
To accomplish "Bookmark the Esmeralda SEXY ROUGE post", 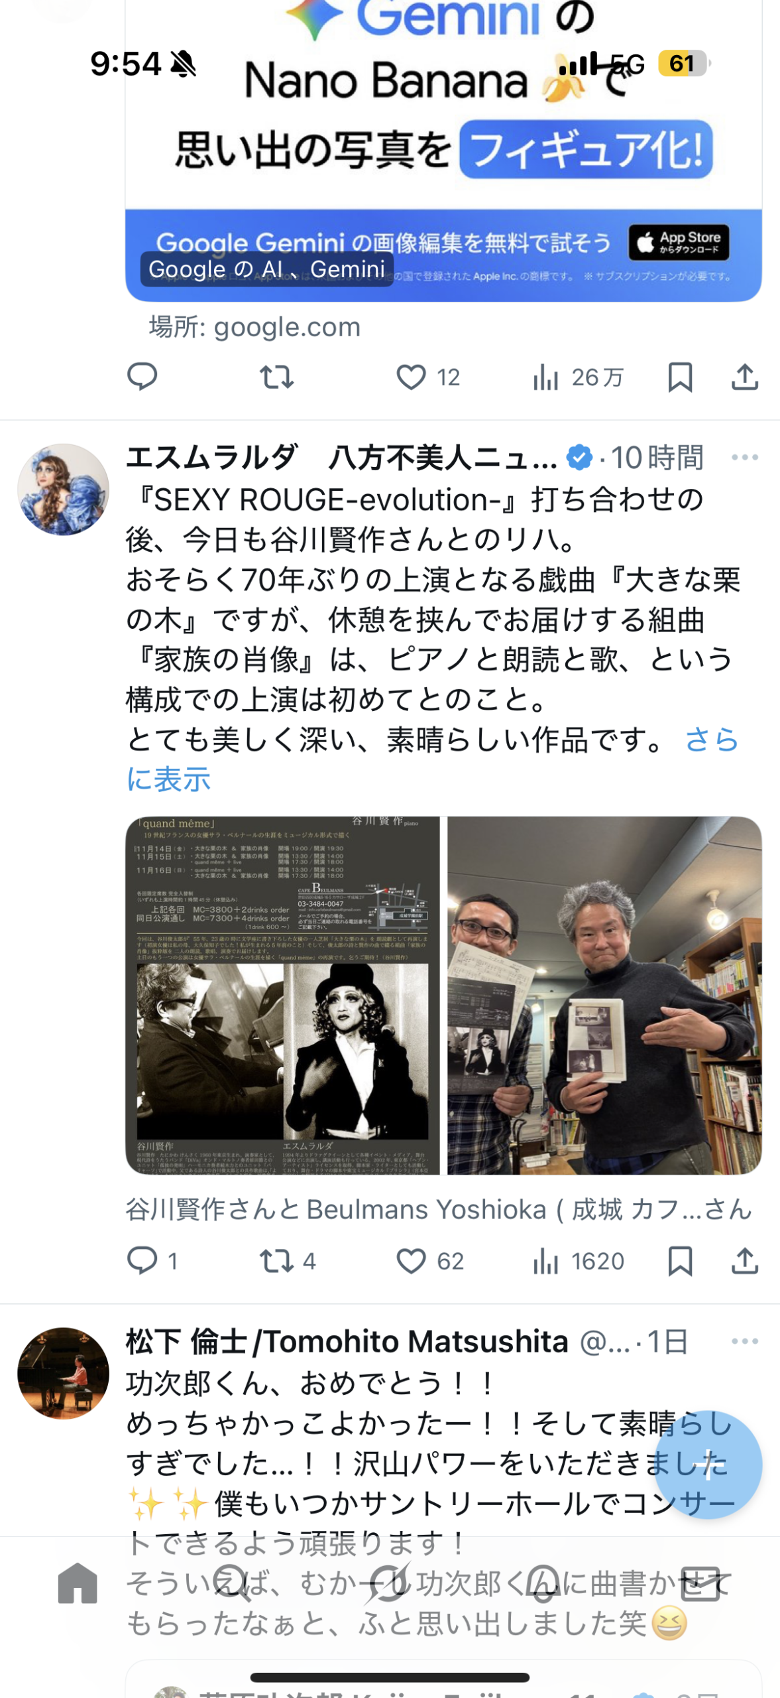I will 680,1260.
